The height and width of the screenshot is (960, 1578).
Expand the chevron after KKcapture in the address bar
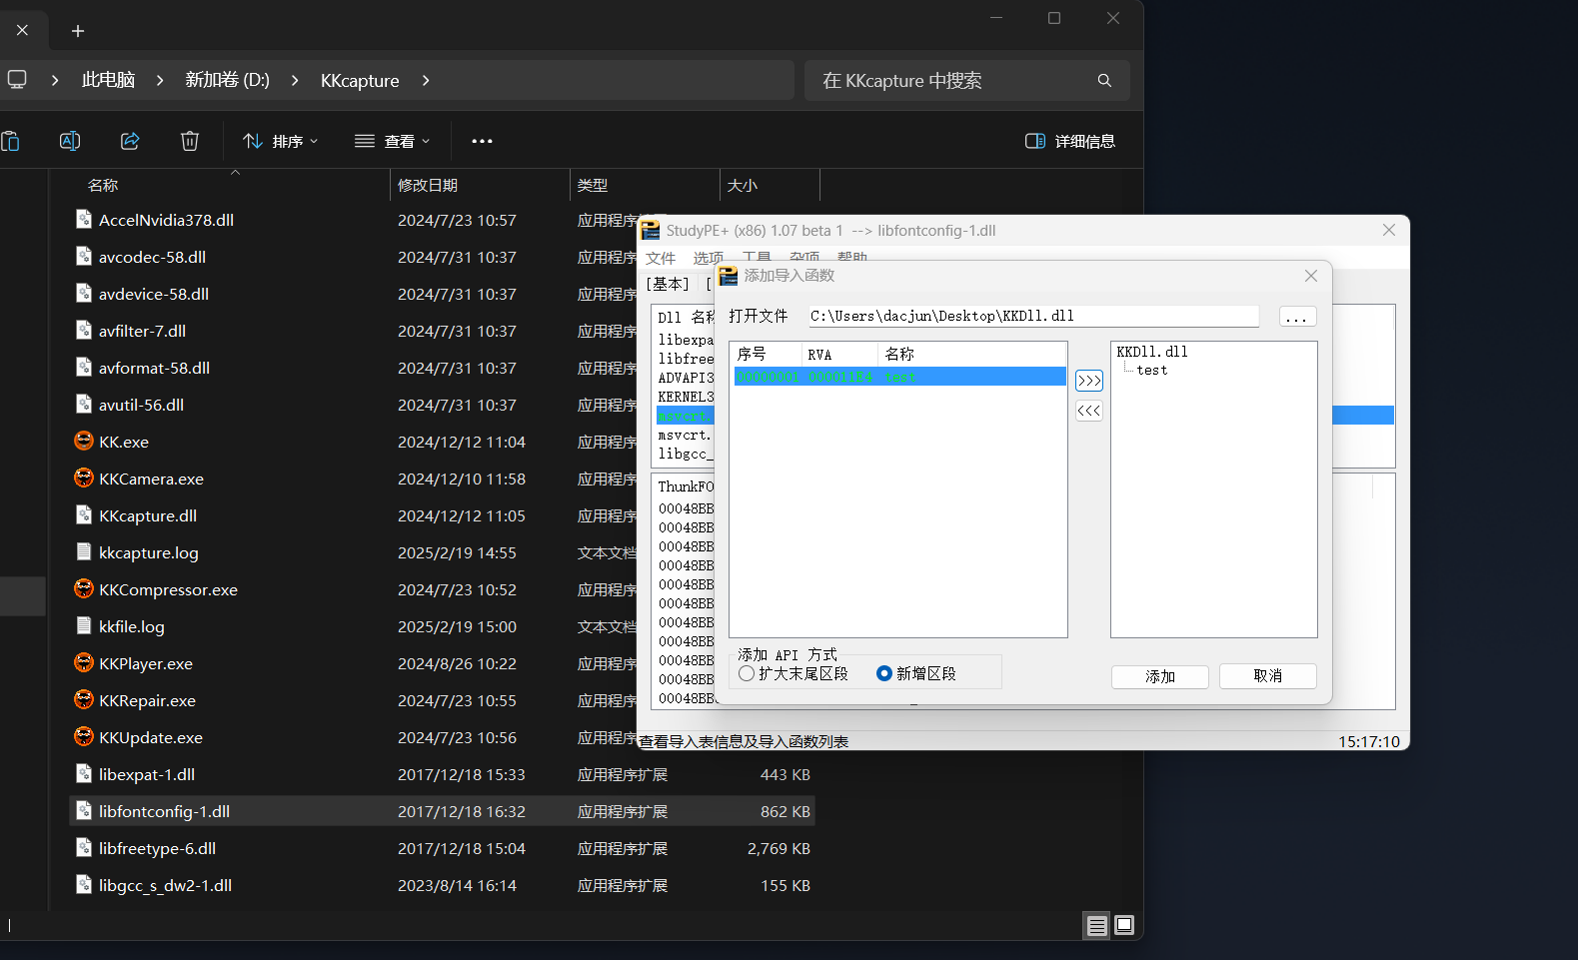coord(426,80)
